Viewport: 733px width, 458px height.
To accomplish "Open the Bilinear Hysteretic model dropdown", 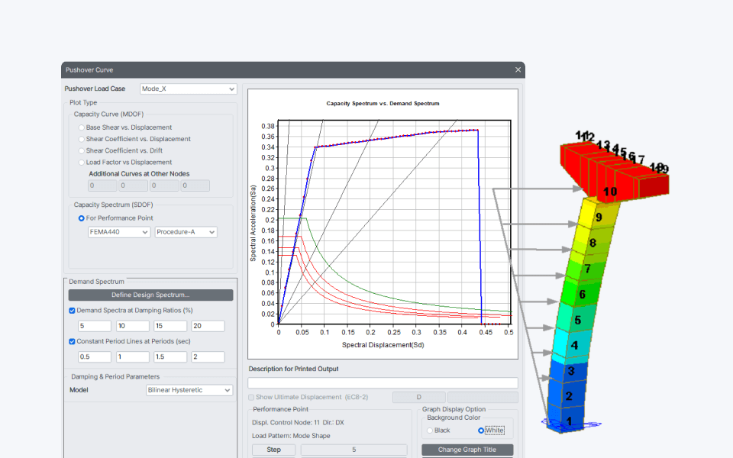I will (x=189, y=390).
